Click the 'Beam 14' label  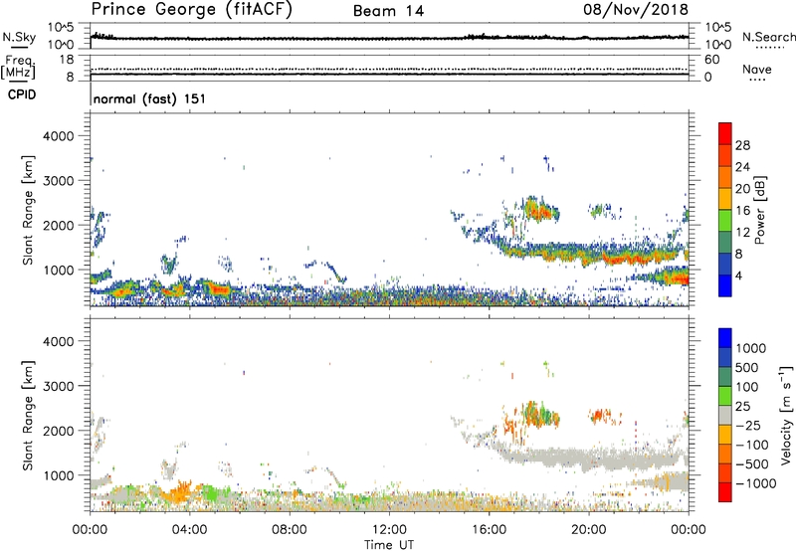(388, 11)
